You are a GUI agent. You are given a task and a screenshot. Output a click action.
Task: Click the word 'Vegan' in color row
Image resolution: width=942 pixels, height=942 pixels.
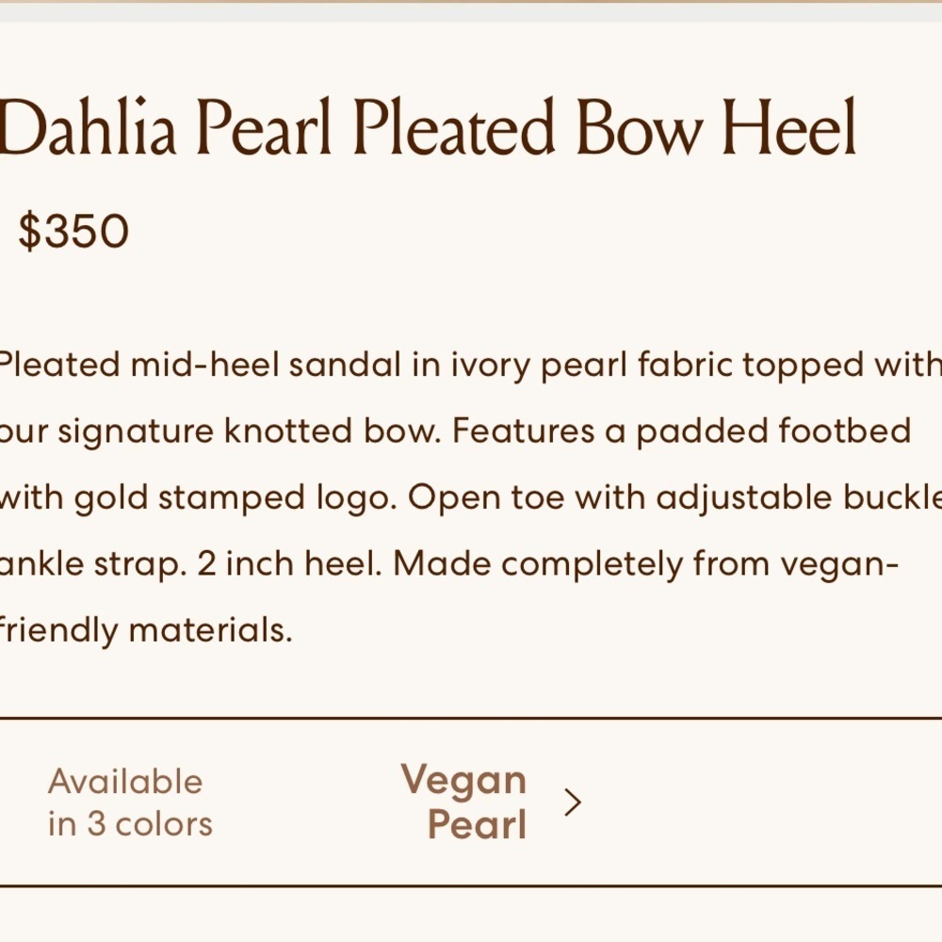[x=463, y=780]
